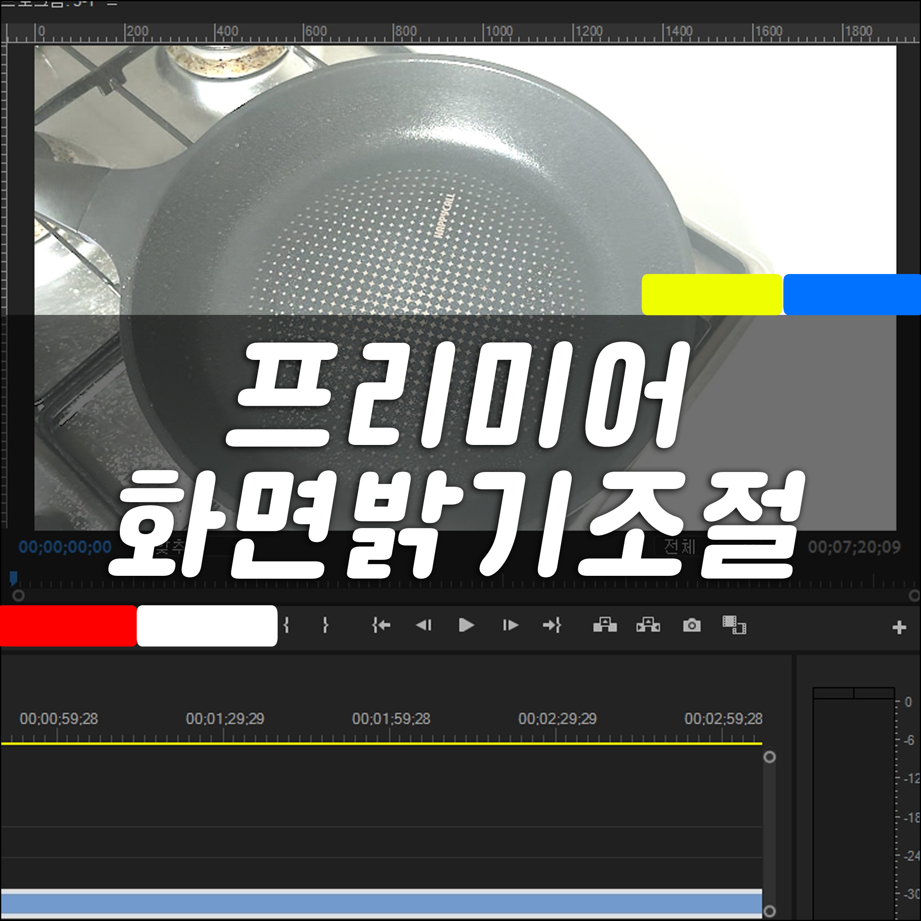Step back one frame
Viewport: 921px width, 921px height.
coord(423,625)
